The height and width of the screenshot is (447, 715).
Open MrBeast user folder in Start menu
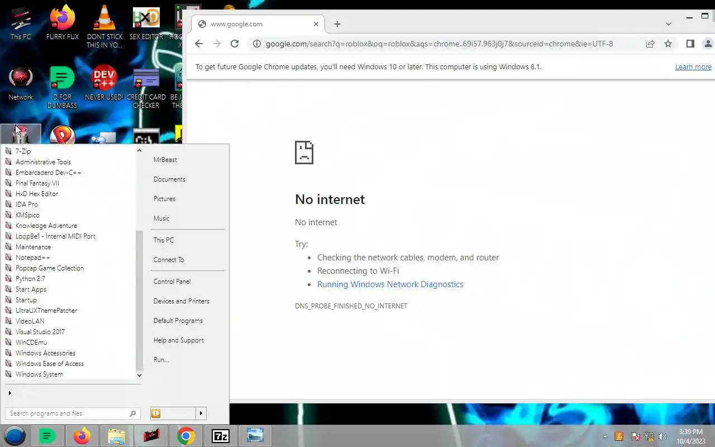(165, 160)
